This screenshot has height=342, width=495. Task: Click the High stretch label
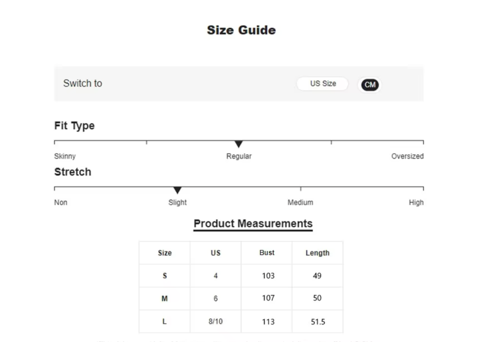416,202
